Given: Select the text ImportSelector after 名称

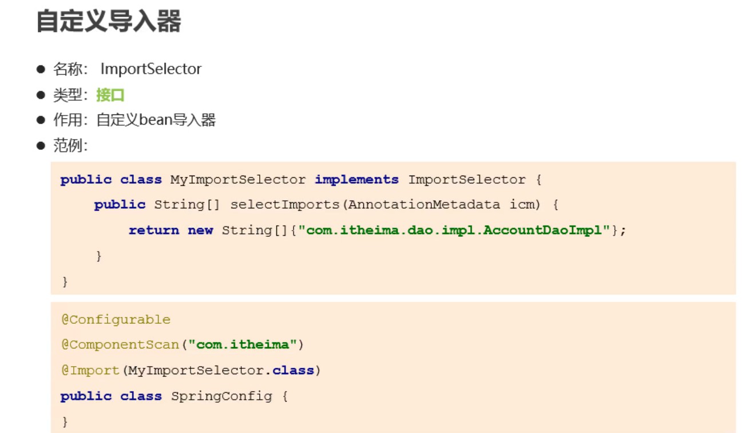Looking at the screenshot, I should pos(151,69).
